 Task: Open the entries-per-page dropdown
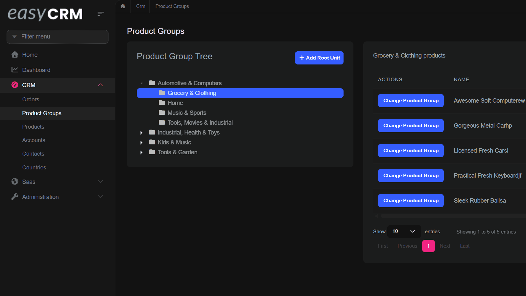pos(404,232)
